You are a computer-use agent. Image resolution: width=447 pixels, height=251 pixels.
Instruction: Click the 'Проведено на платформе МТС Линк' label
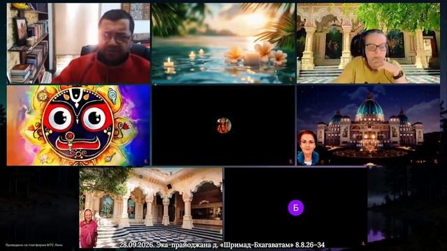coord(34,245)
